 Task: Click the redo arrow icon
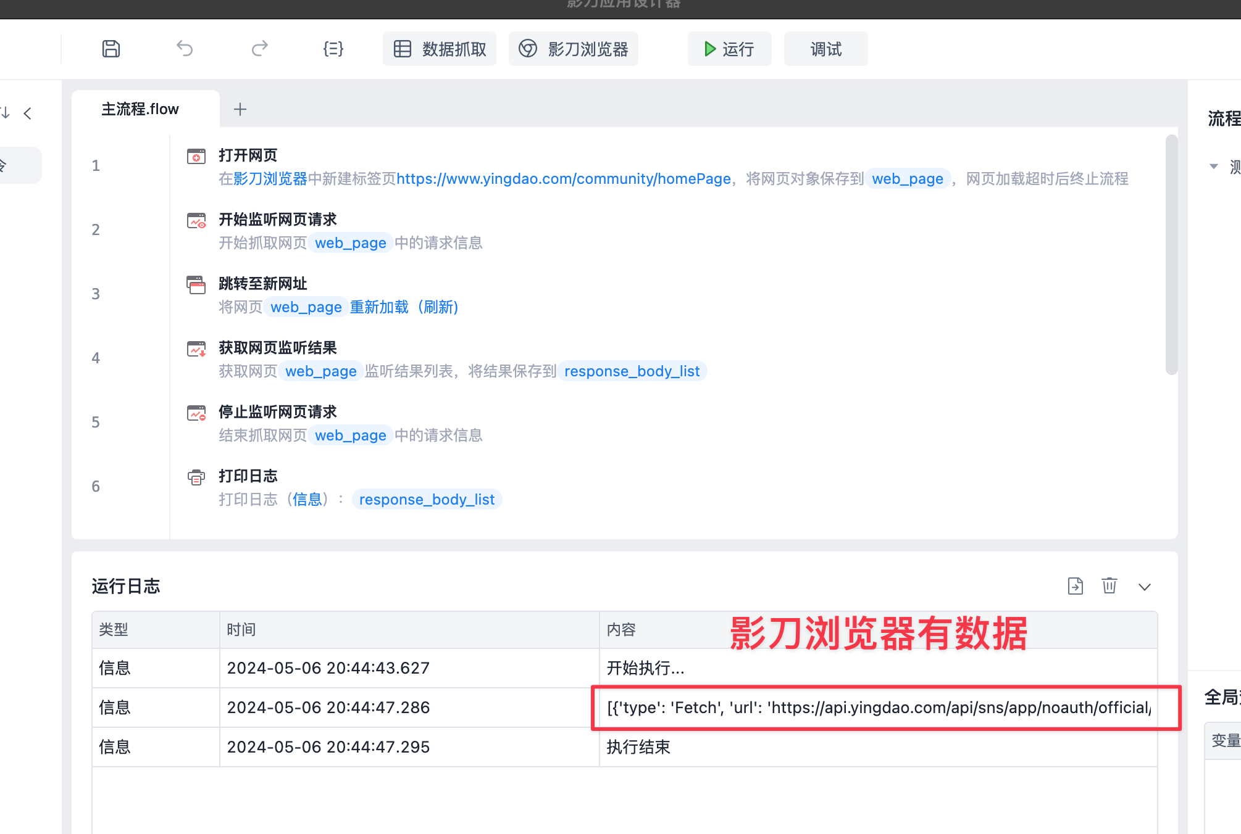(x=259, y=49)
